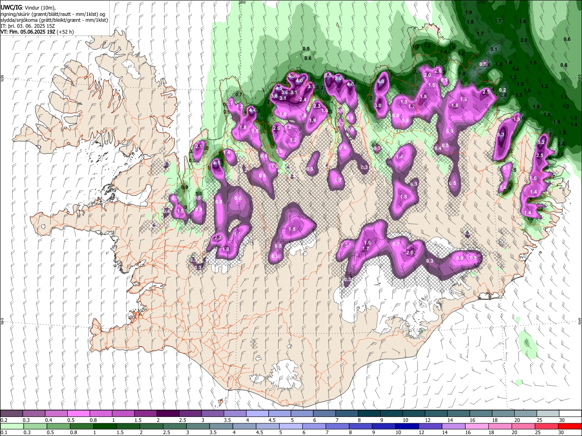Click the 'VT: Fim. 05.06.2025 19Z (+52 h)' line
Viewport: 582px width, 436px height.
point(37,32)
